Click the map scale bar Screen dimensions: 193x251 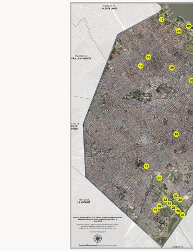pos(98,245)
